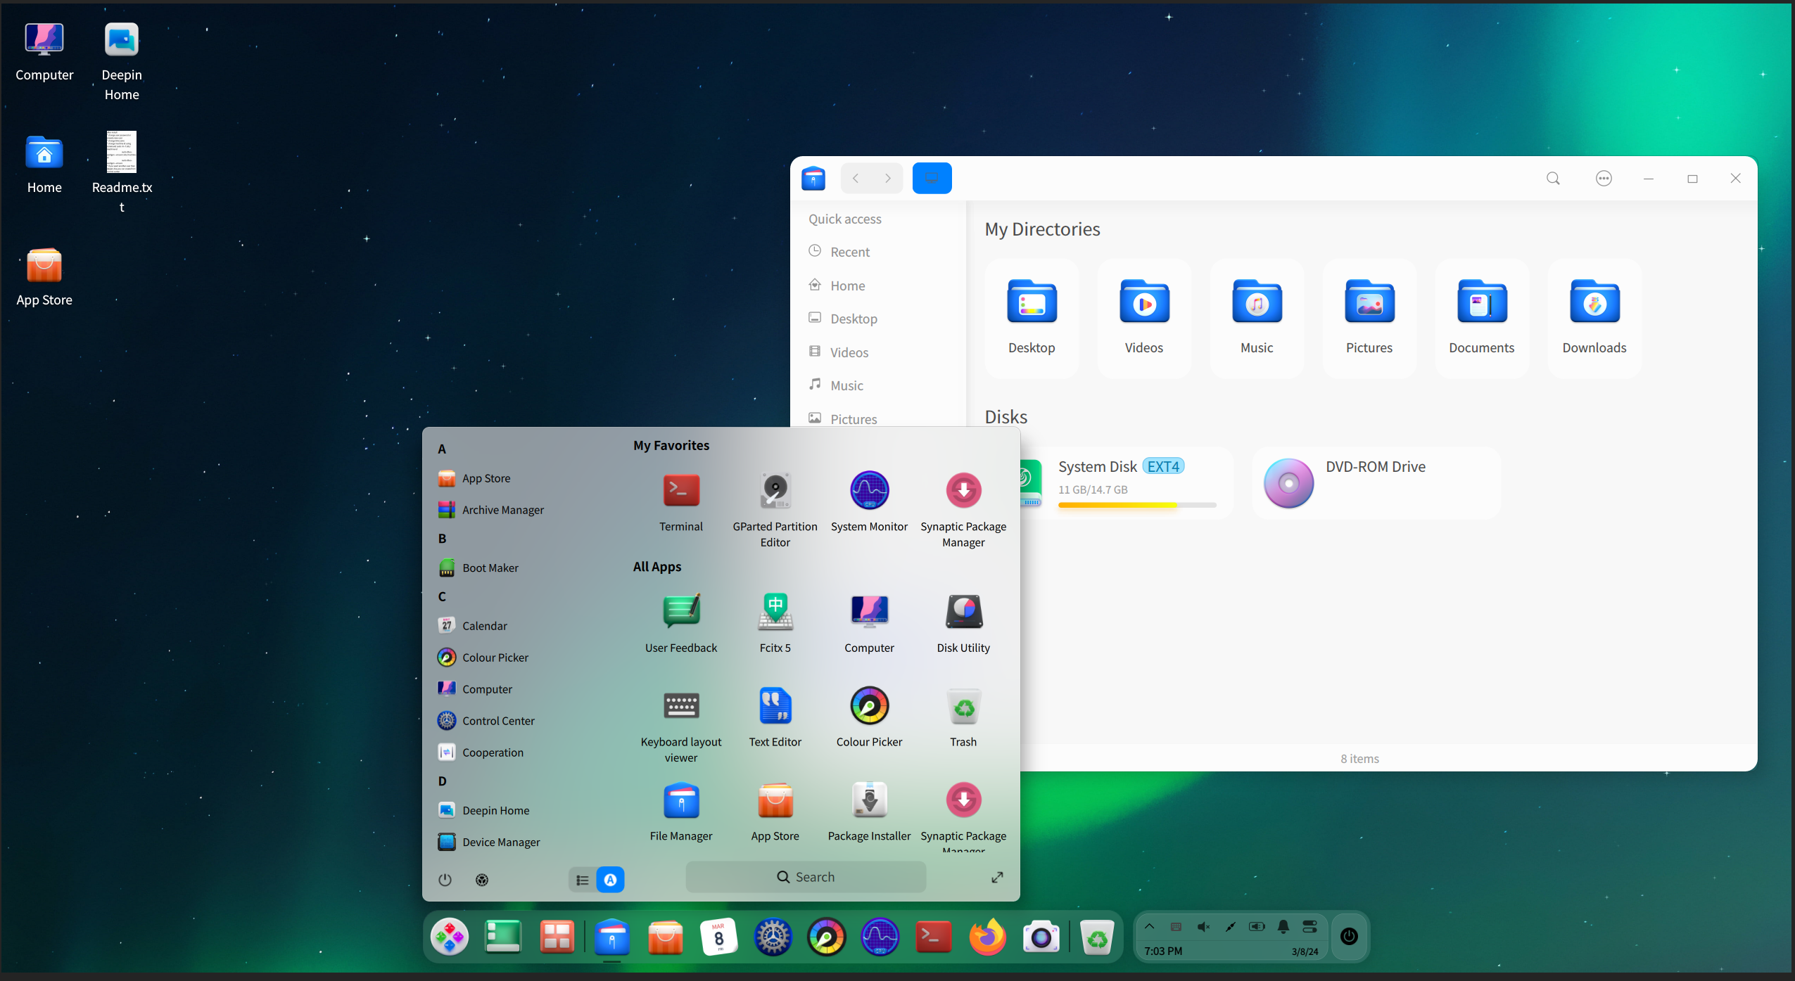Toggle launcher fullscreen mode
1795x981 pixels.
[997, 877]
